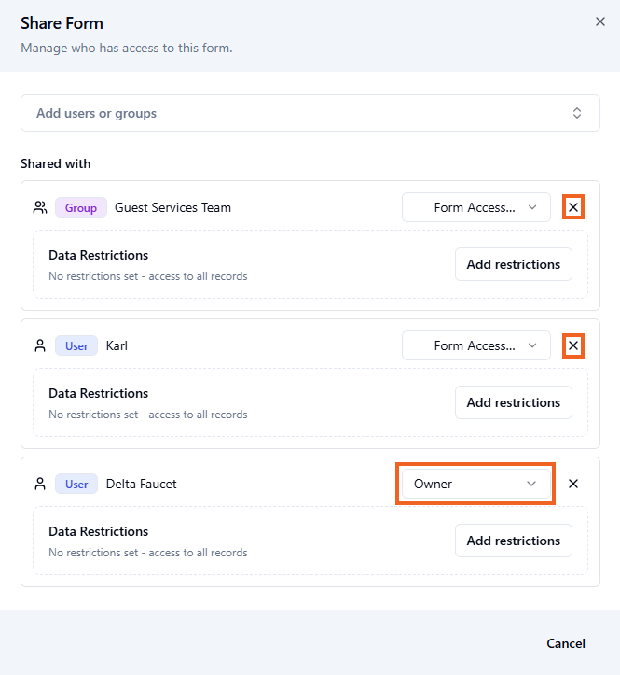Click Karl's blue User badge
The height and width of the screenshot is (675, 620).
(76, 345)
